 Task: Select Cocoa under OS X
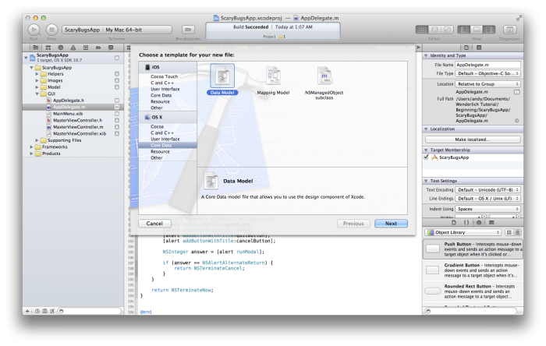point(157,126)
